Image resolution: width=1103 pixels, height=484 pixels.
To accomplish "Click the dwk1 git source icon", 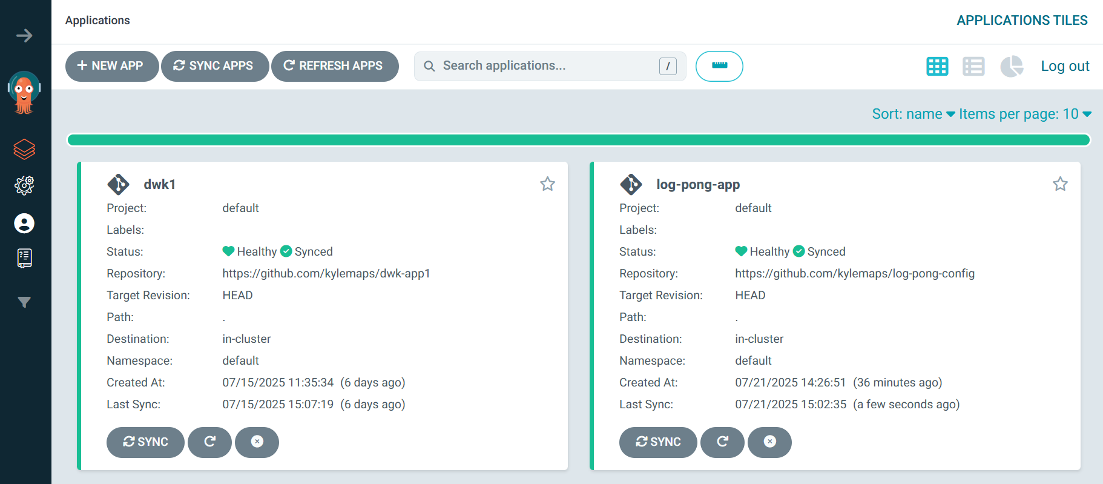I will click(x=118, y=184).
